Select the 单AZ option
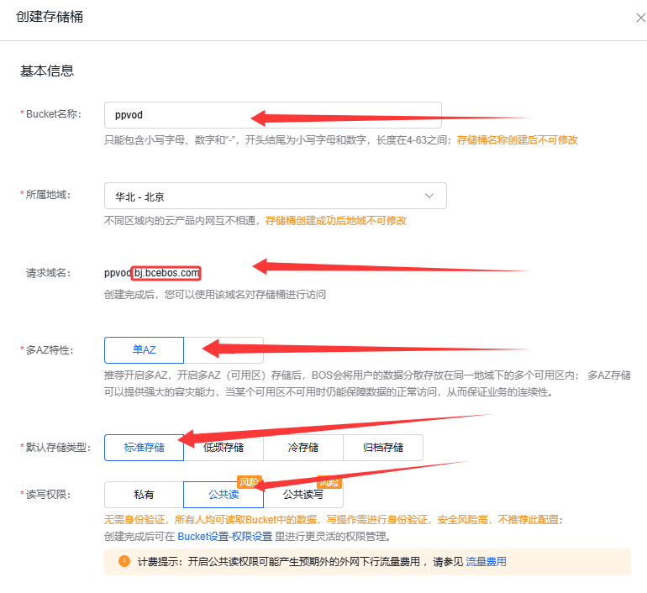The width and height of the screenshot is (647, 593). click(144, 350)
